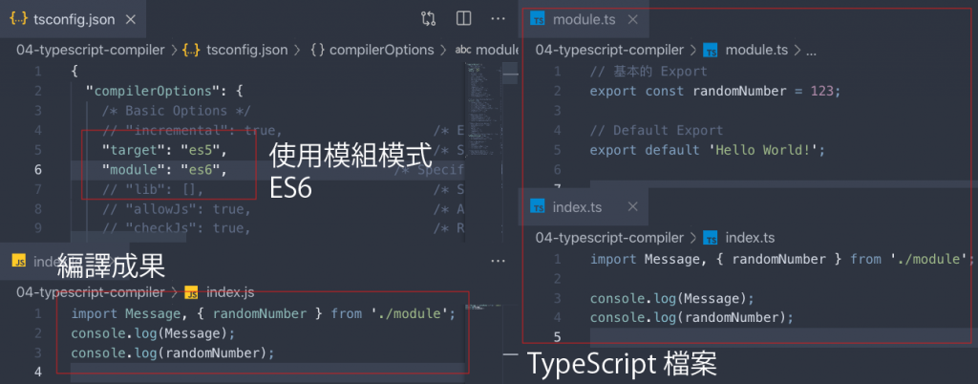Click the JS icon in index.js breadcrumb

coord(191,292)
